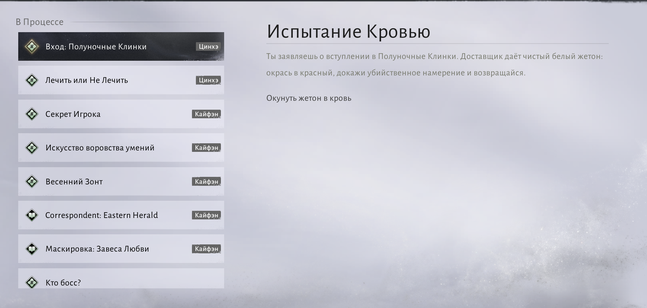Click quest icon beside Вход: Полуночные Клинки
Screen dimensions: 647x308
coord(32,46)
